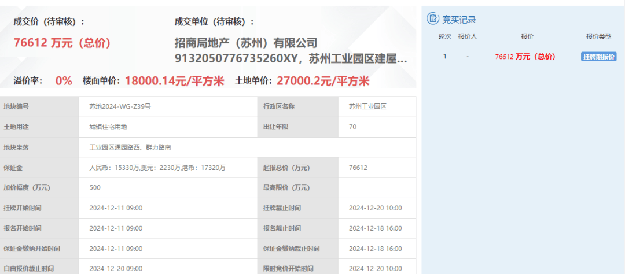Click the plot number 苏地2024-WG-Z39号
The image size is (625, 274).
[120, 107]
